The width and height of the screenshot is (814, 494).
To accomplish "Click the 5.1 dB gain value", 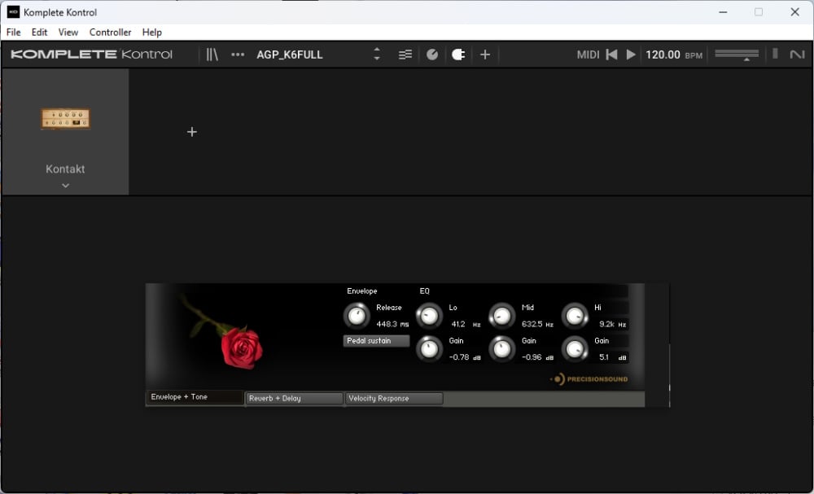I will (613, 357).
